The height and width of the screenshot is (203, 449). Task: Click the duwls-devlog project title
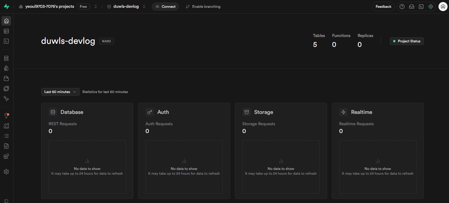[x=68, y=41]
